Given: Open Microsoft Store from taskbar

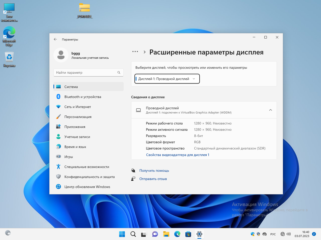Looking at the screenshot, I should (188, 234).
